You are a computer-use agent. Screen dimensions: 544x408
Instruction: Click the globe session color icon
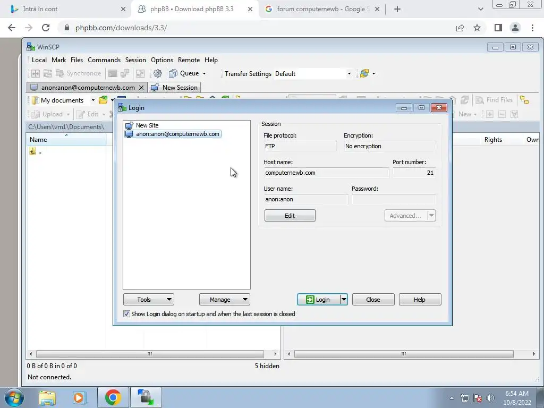364,73
